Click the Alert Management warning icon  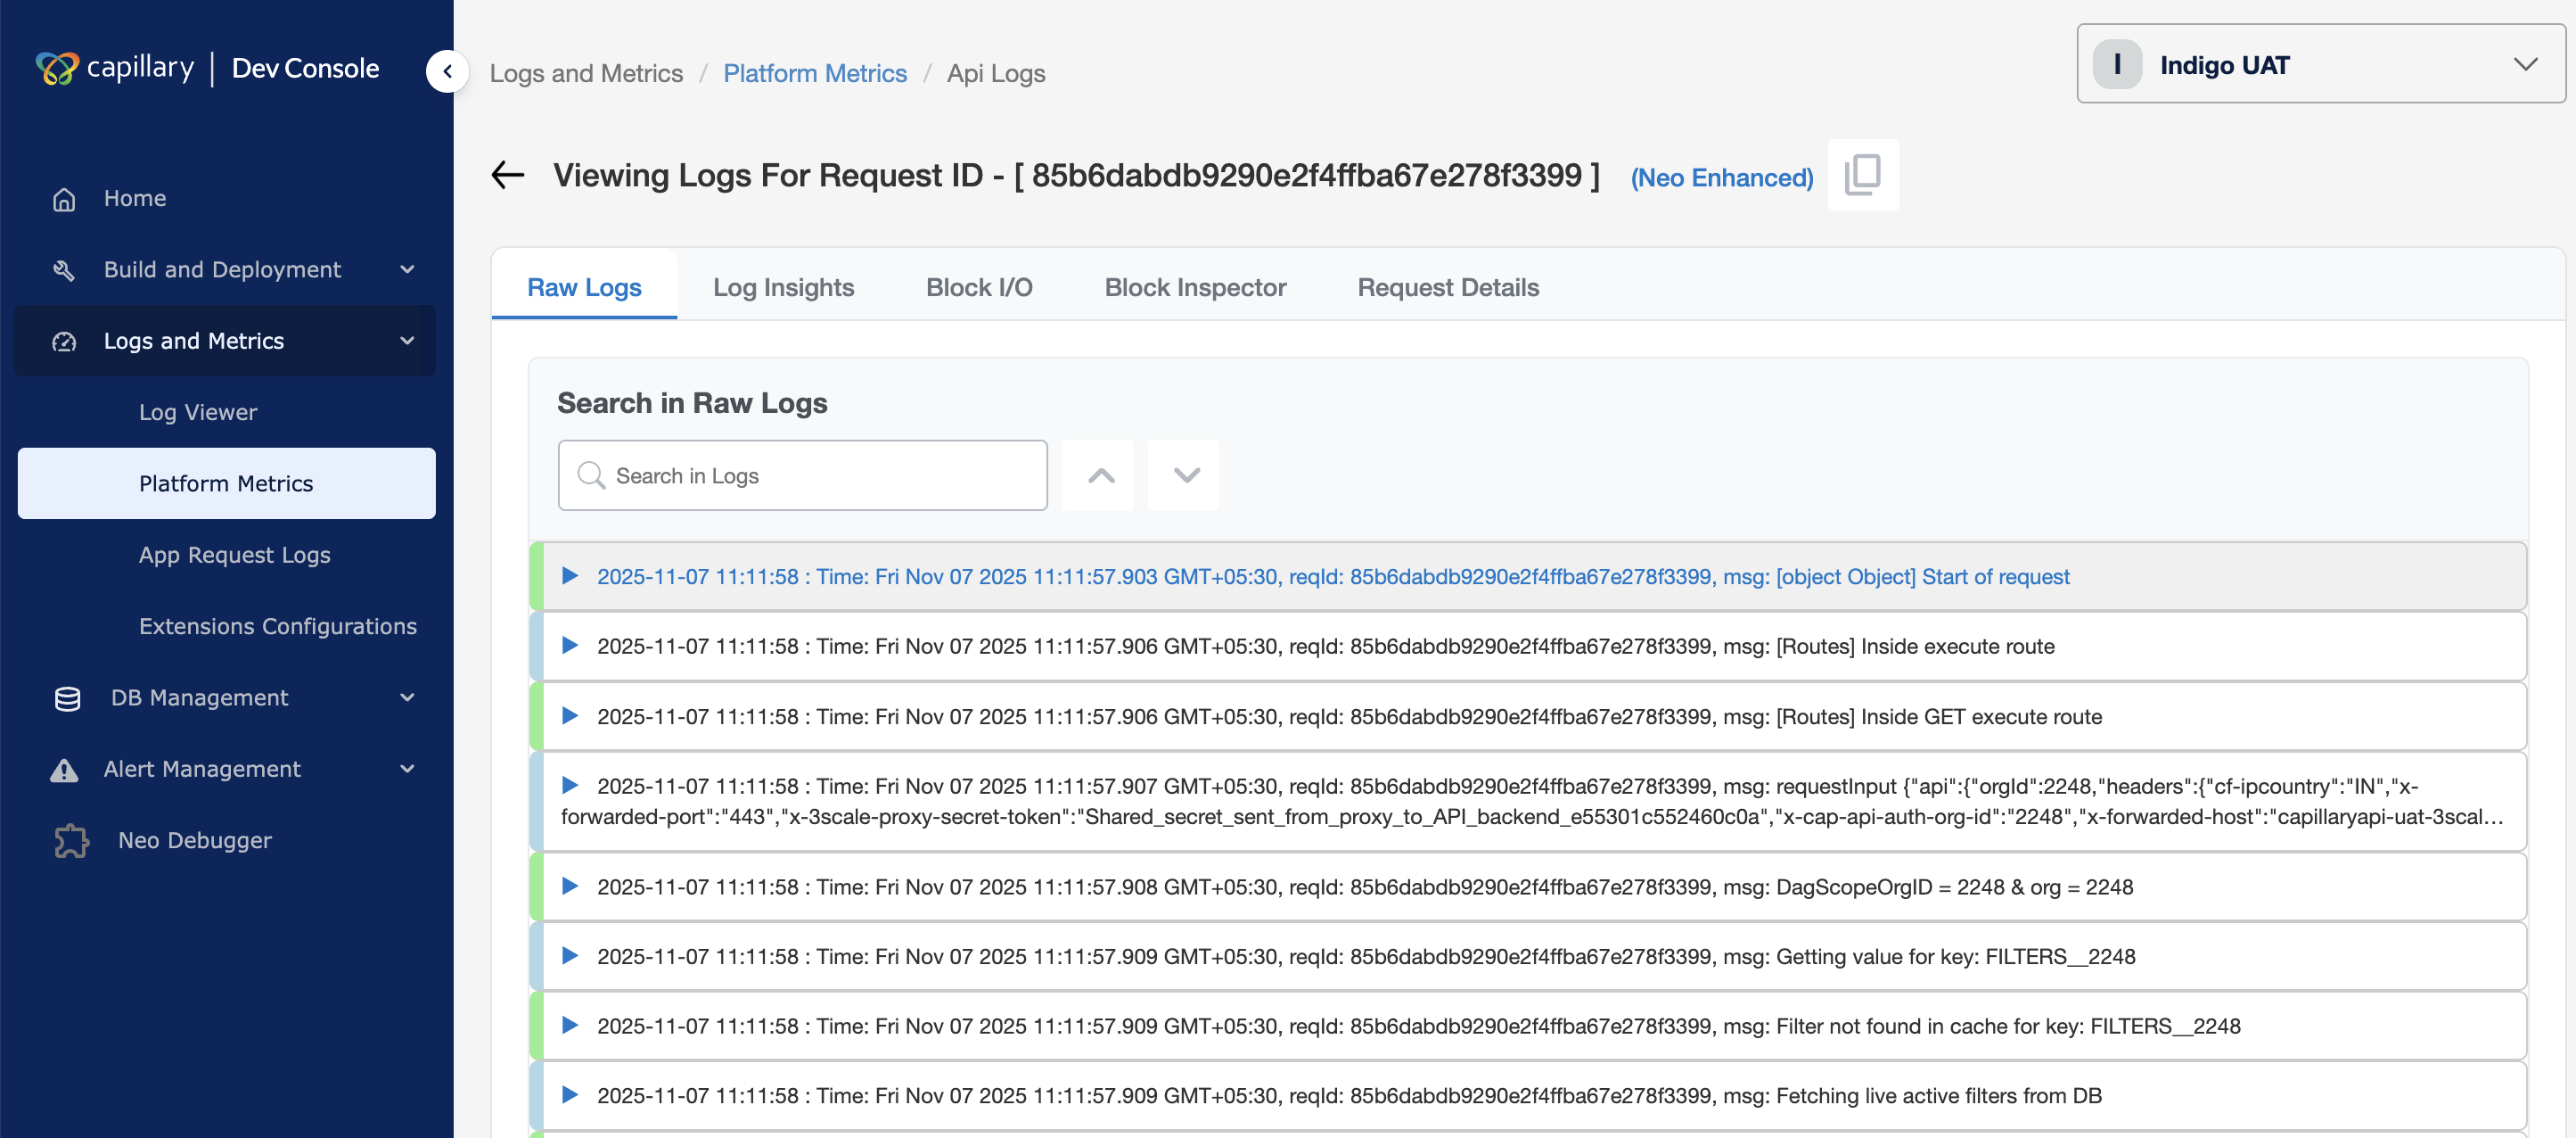point(64,769)
